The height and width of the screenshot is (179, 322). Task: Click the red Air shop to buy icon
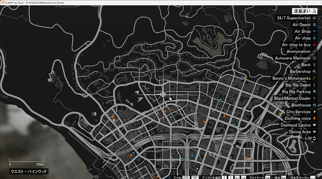(x=314, y=45)
